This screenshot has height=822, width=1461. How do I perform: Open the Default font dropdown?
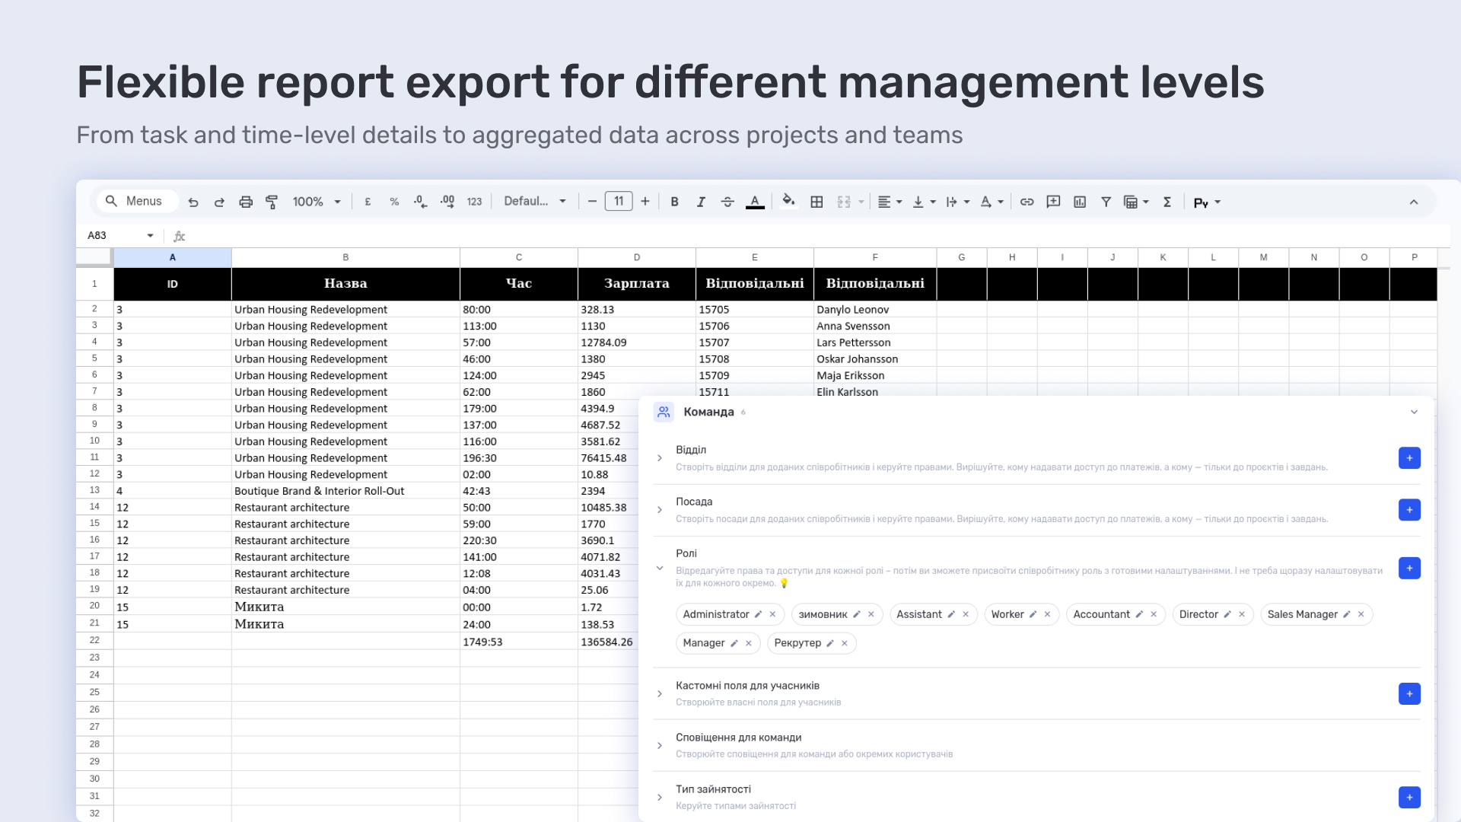coord(535,202)
